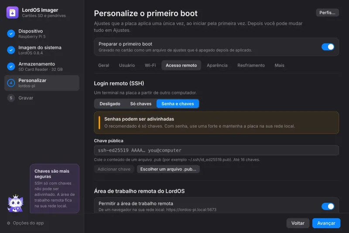This screenshot has height=233, width=349.
Task: Go to the Dispositivo step in sidebar
Action: point(42,34)
